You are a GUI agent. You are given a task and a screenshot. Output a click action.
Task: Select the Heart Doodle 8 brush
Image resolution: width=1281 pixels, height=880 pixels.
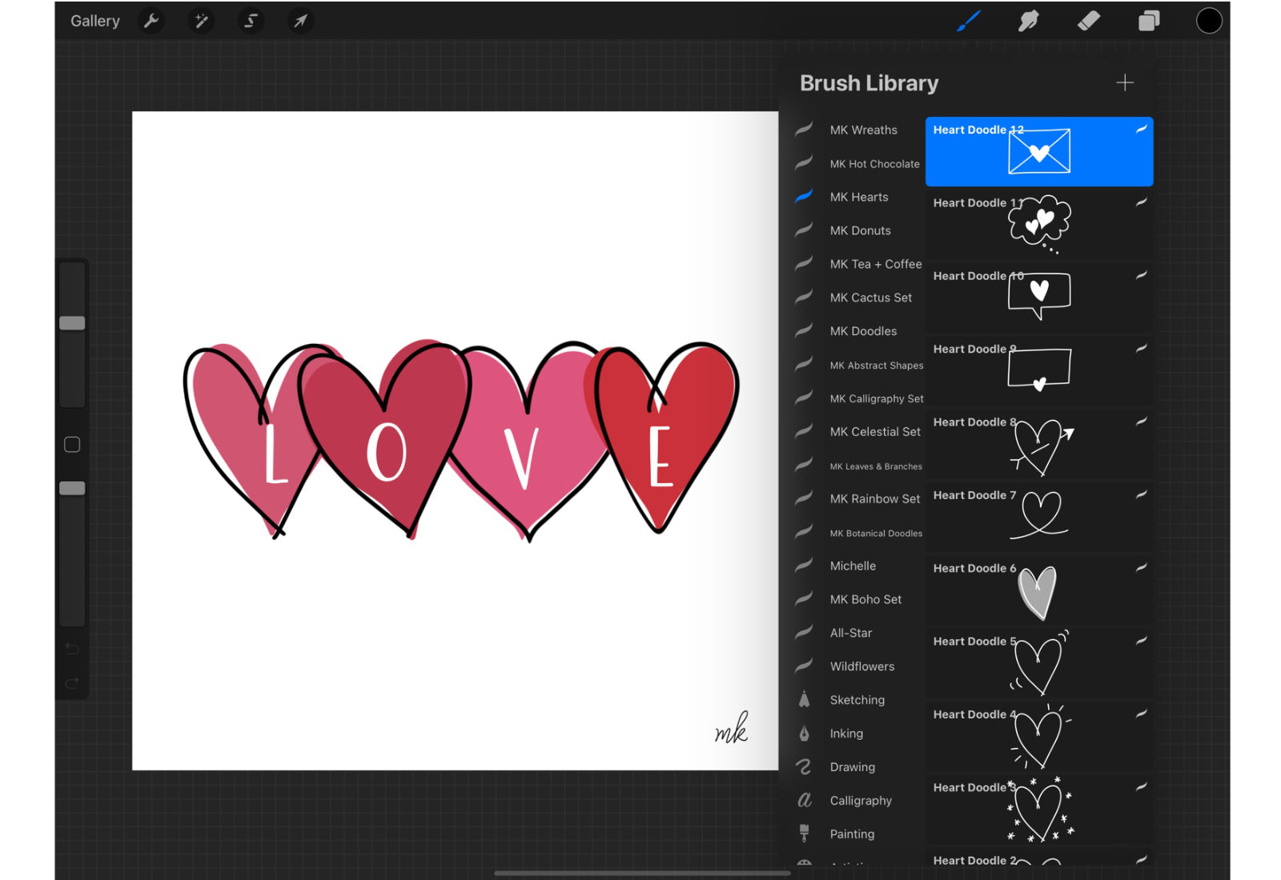pos(1039,444)
